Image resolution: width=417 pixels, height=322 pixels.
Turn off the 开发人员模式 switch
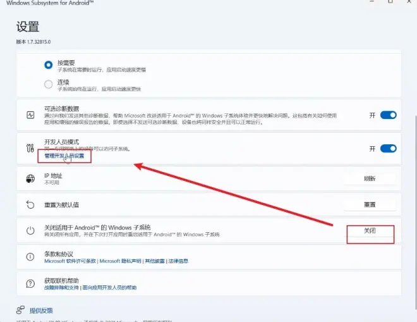389,149
